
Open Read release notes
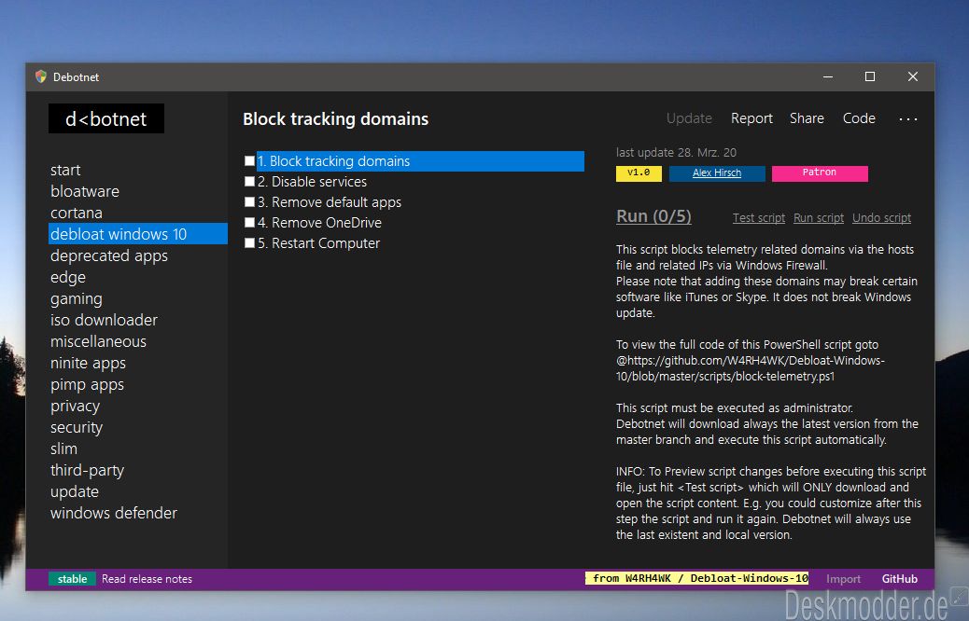[147, 579]
